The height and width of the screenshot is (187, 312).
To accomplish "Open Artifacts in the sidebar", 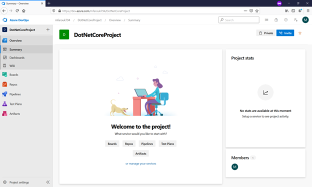I will pyautogui.click(x=26, y=114).
